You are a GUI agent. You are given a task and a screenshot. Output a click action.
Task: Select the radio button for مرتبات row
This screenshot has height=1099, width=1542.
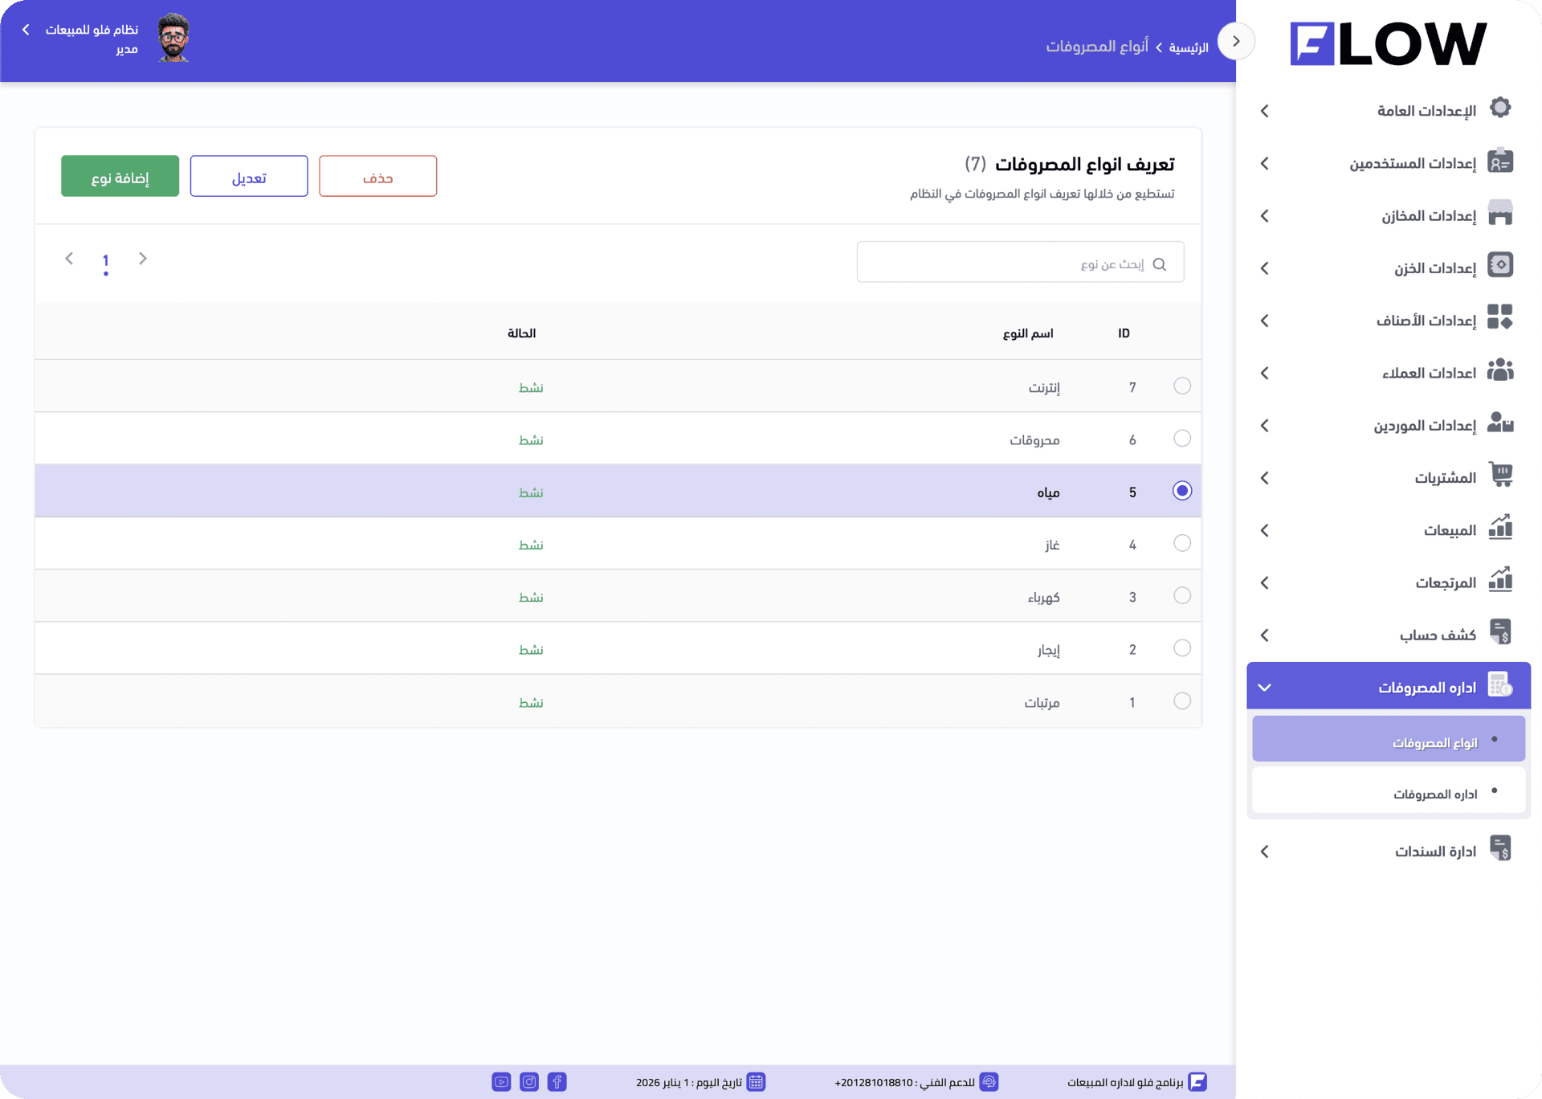pos(1181,701)
